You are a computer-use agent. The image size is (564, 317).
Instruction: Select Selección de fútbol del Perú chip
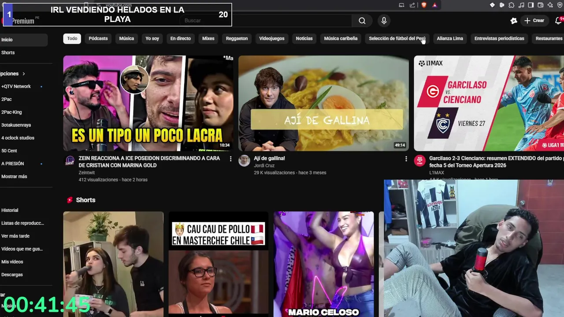tap(397, 38)
